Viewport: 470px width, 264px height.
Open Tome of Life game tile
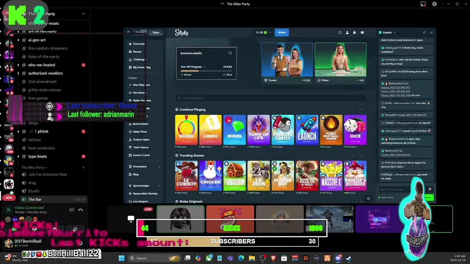click(x=258, y=130)
